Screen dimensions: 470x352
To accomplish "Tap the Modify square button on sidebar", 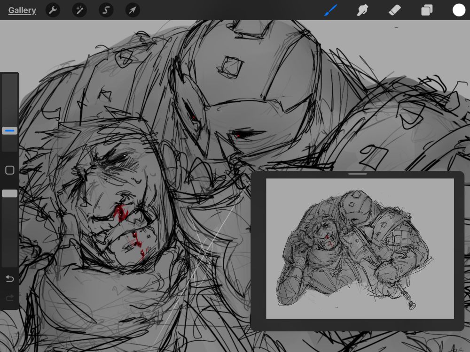I will tap(9, 170).
